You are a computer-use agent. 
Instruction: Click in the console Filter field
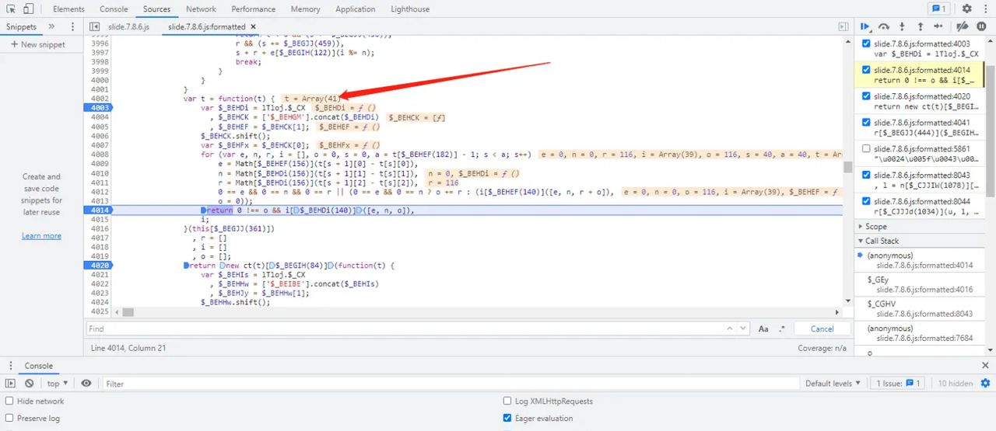tap(451, 384)
